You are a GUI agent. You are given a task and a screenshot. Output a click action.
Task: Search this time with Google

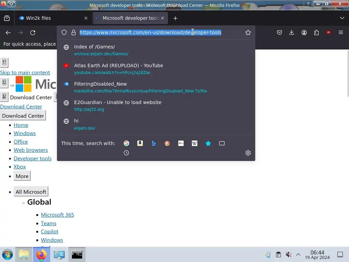click(126, 143)
